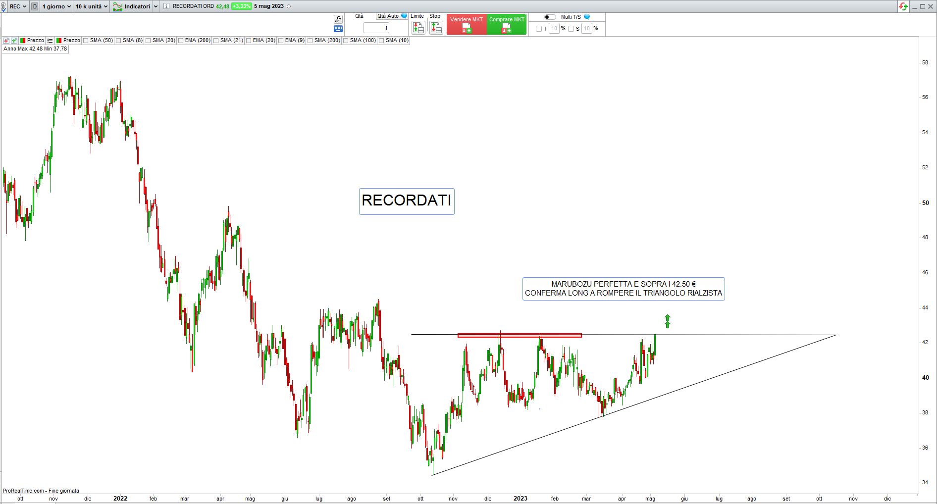This screenshot has width=937, height=504.
Task: Click the Limite order icon
Action: (418, 28)
